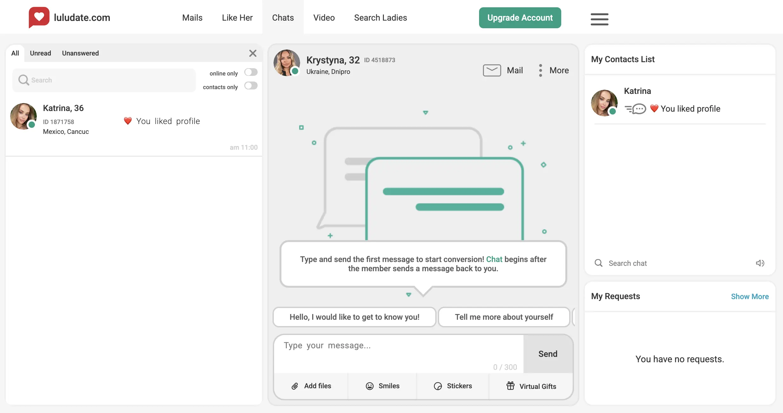
Task: Open Virtual Gifts gift icon
Action: click(510, 386)
